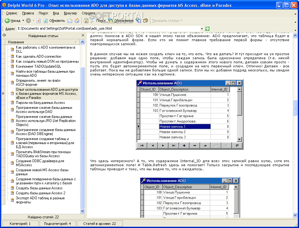Click the globe with floppy disk icon
The width and height of the screenshot is (299, 228).
[x=138, y=21]
